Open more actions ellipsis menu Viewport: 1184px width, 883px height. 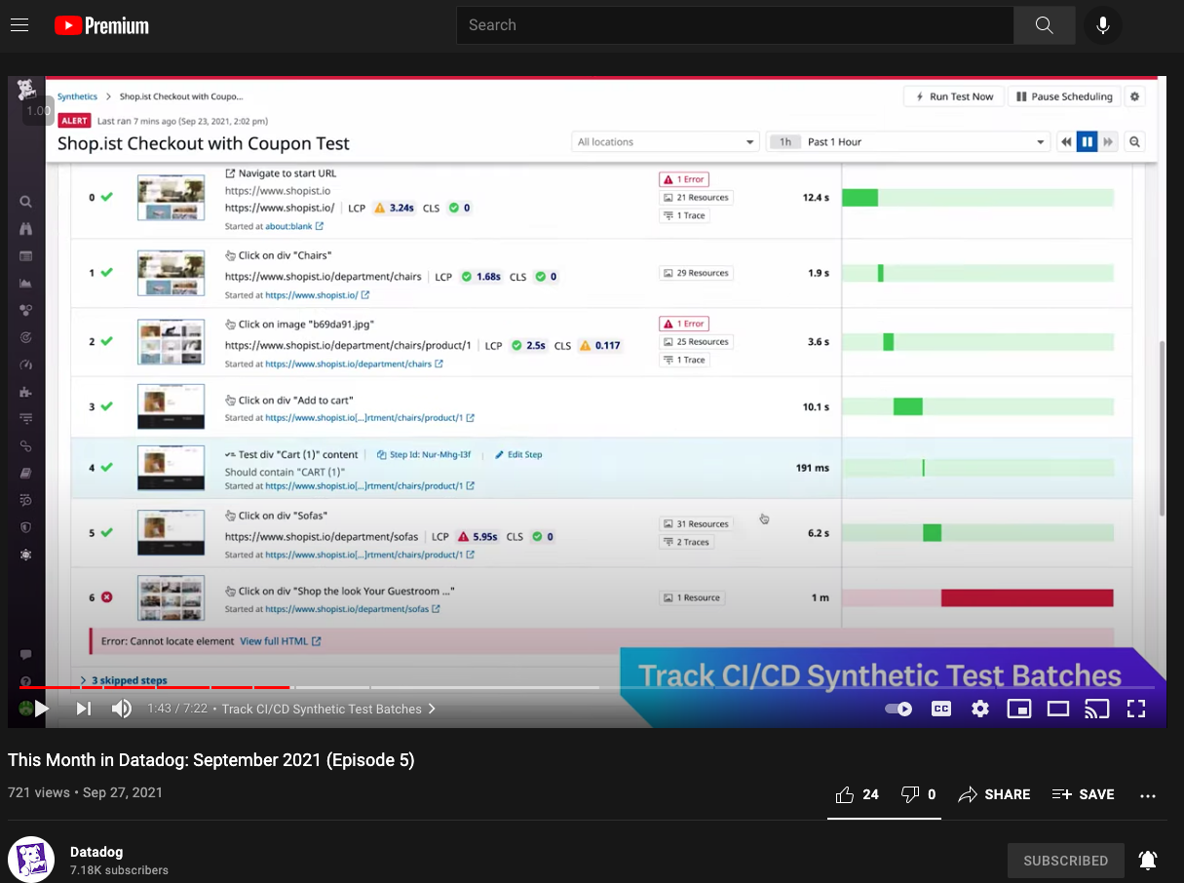coord(1148,795)
